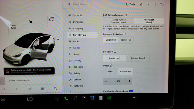Open the notifications bell icon
This screenshot has height=109, width=194.
(x=148, y=5)
